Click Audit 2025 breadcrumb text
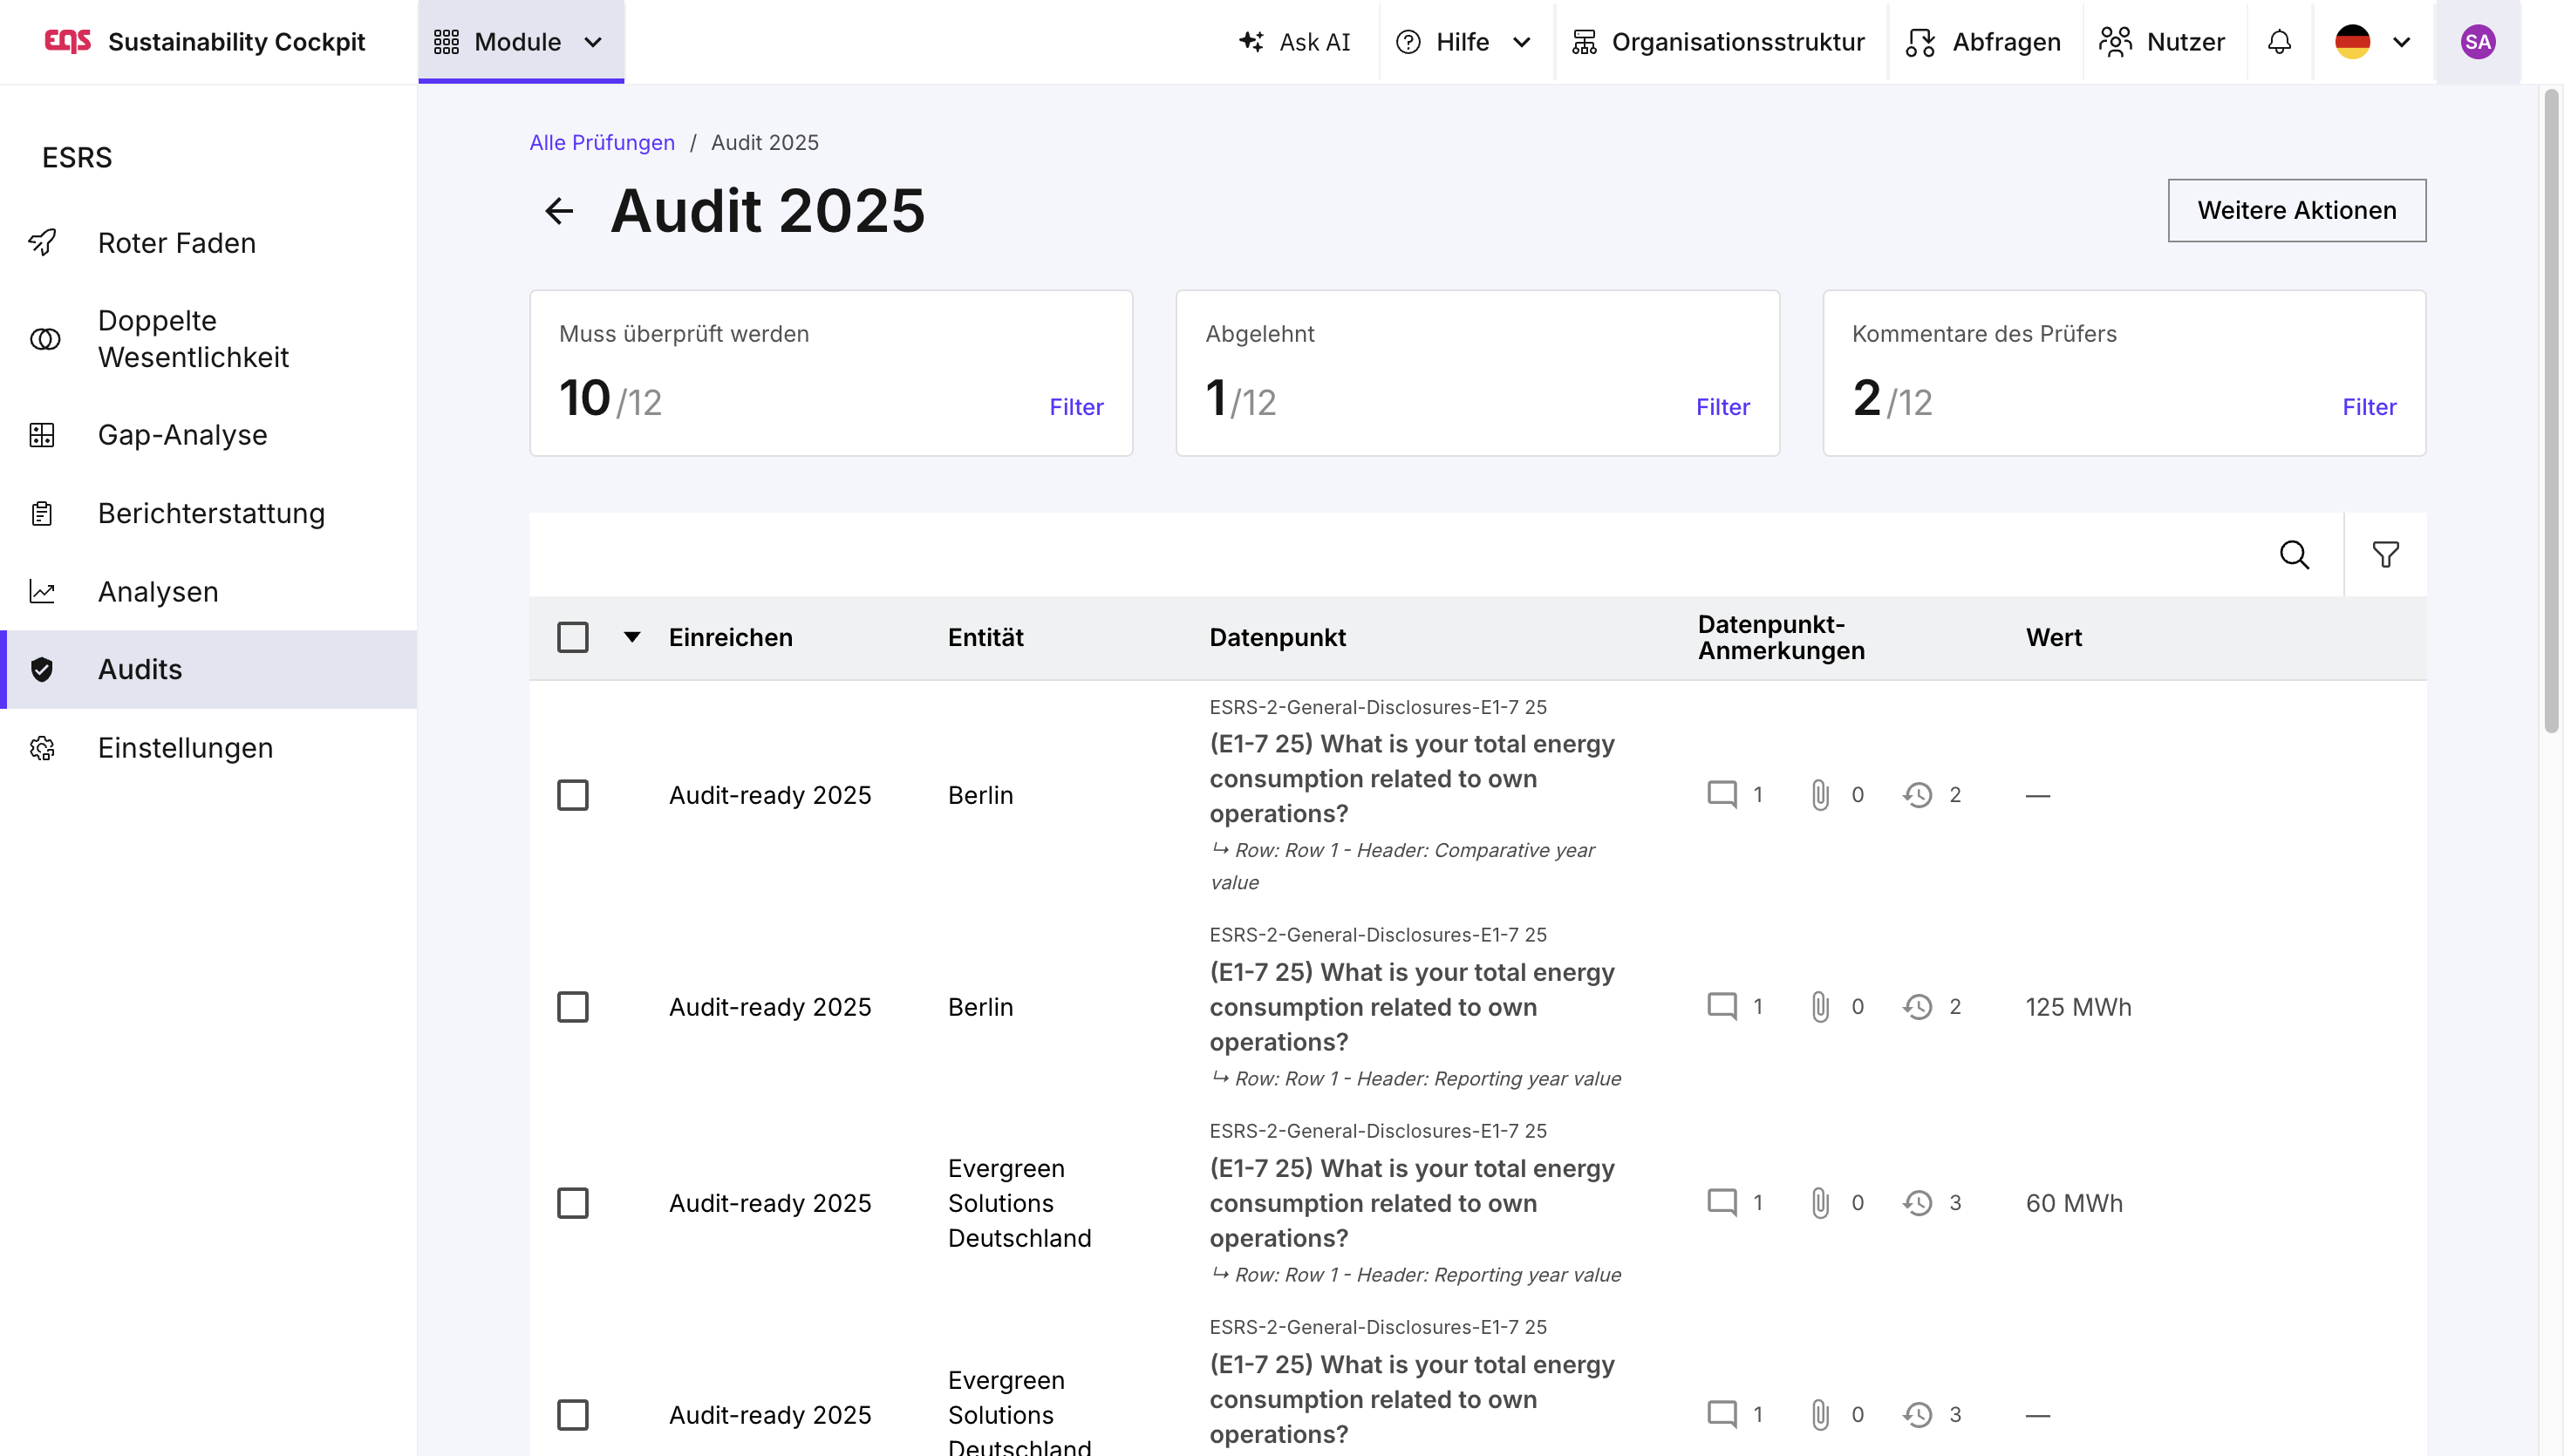The image size is (2564, 1456). click(764, 143)
